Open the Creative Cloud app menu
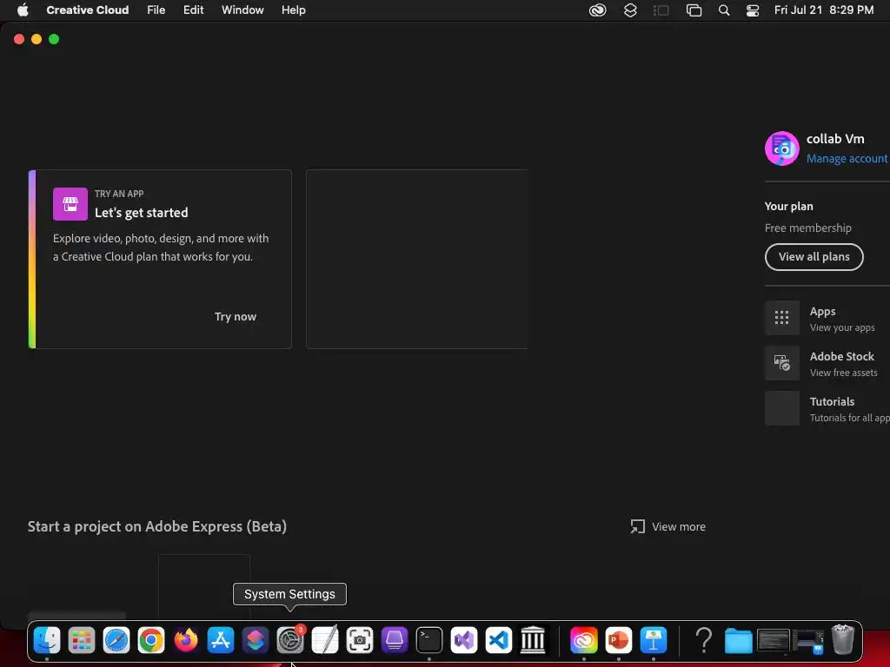The width and height of the screenshot is (890, 667). 88,10
